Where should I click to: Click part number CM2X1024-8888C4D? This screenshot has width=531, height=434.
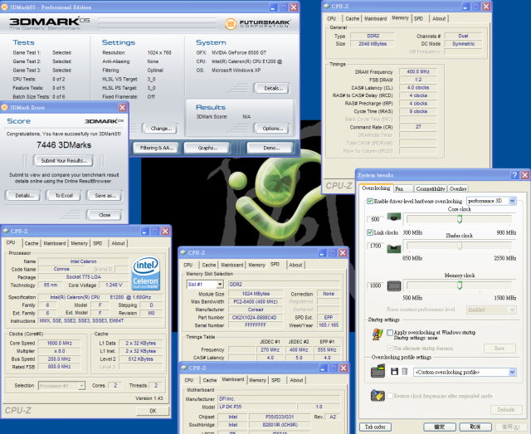[x=255, y=318]
